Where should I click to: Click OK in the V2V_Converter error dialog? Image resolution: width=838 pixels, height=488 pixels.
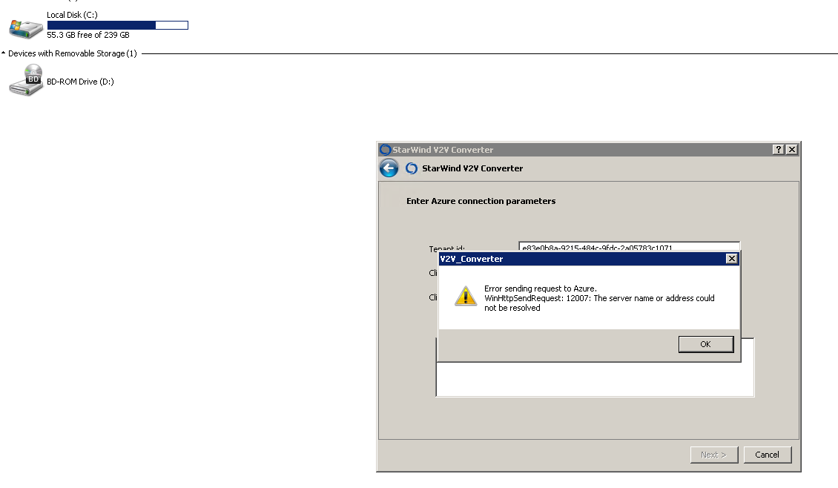pos(705,344)
